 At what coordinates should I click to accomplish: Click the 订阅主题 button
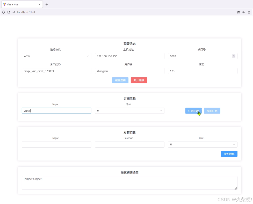point(193,111)
